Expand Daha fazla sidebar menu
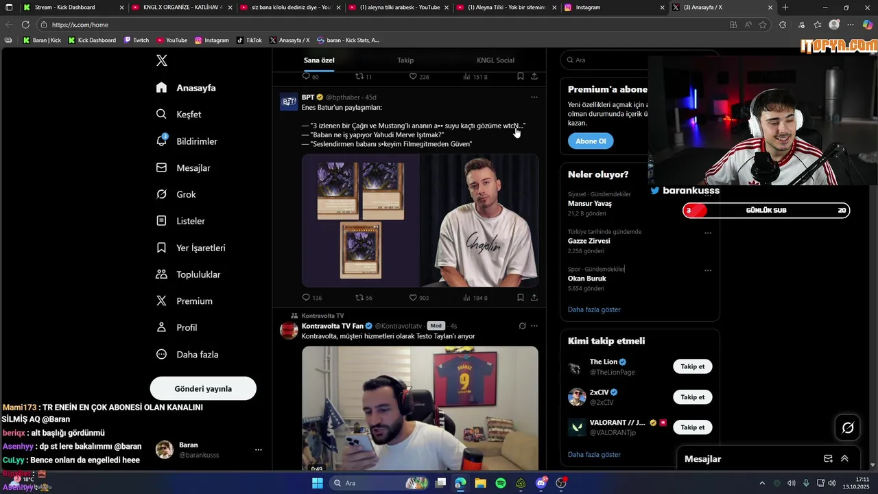Image resolution: width=878 pixels, height=494 pixels. pyautogui.click(x=187, y=355)
